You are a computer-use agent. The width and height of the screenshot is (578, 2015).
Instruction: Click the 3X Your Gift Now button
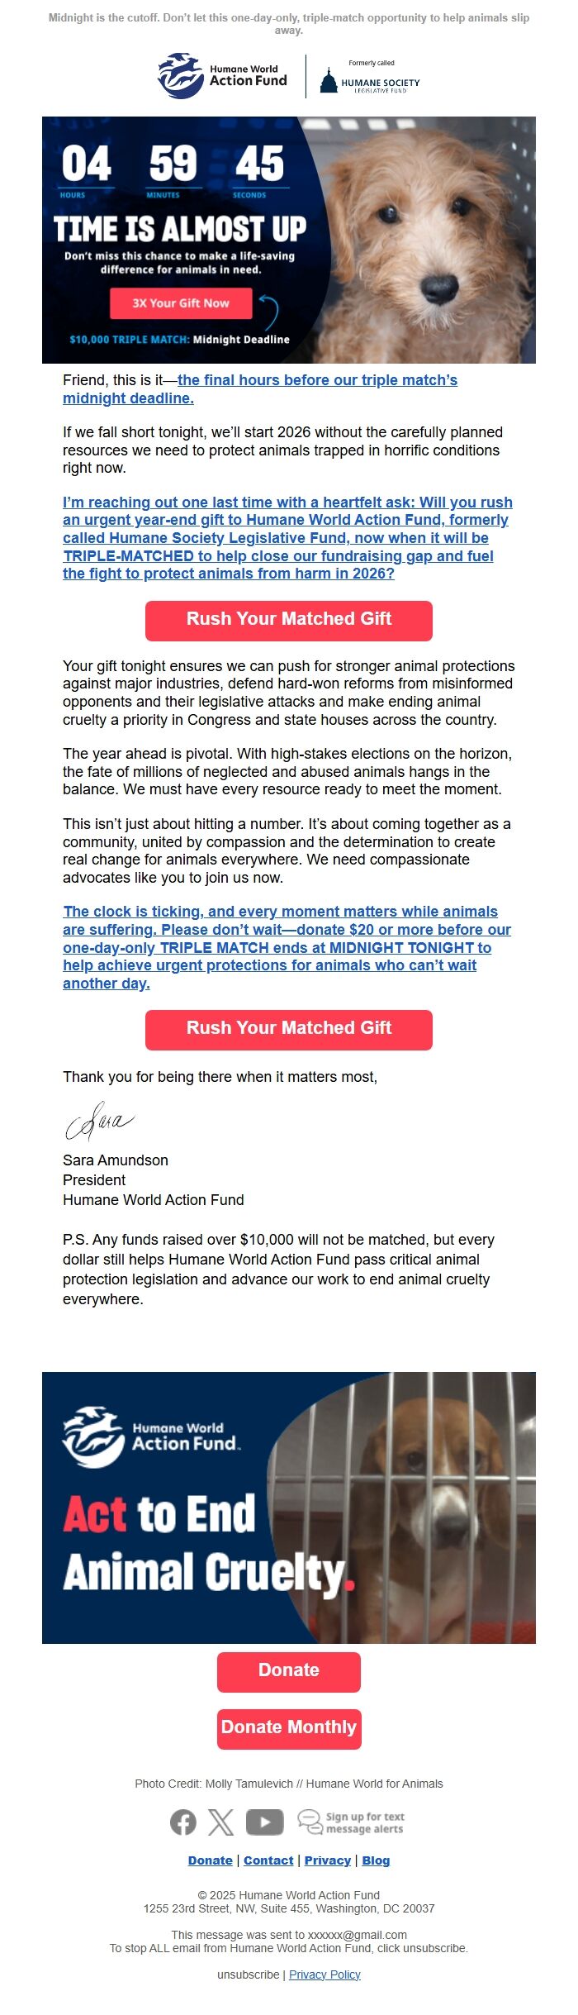182,303
